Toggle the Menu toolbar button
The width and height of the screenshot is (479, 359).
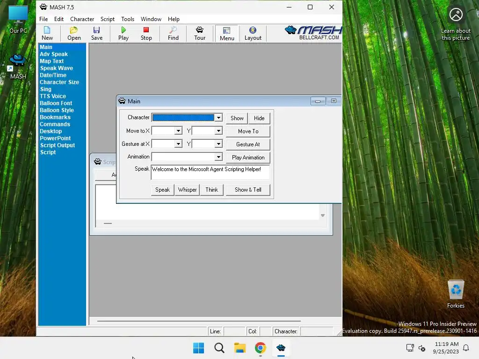[x=227, y=34]
